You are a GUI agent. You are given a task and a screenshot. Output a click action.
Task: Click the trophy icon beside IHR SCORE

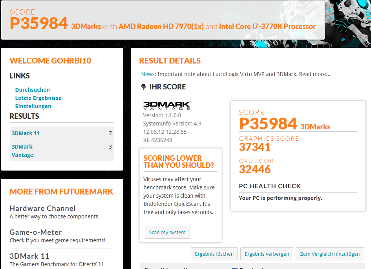143,87
